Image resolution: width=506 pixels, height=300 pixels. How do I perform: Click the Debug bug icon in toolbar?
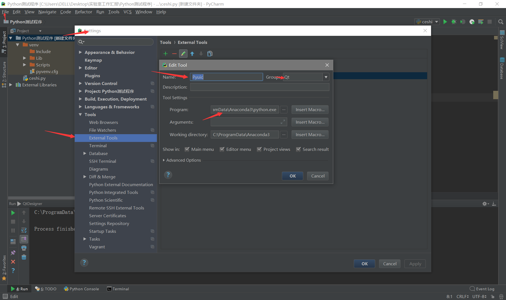pyautogui.click(x=454, y=22)
